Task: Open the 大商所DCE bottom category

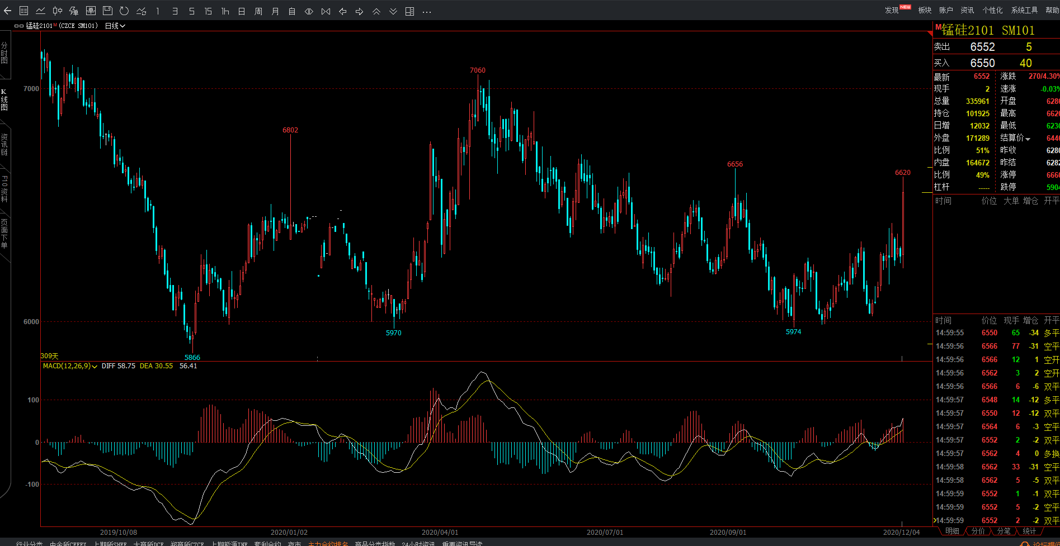Action: (149, 543)
